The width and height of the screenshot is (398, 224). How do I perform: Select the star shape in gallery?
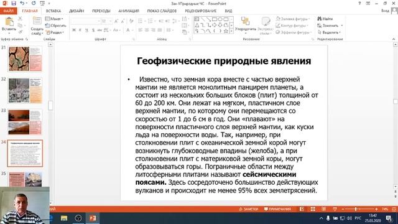(x=226, y=31)
